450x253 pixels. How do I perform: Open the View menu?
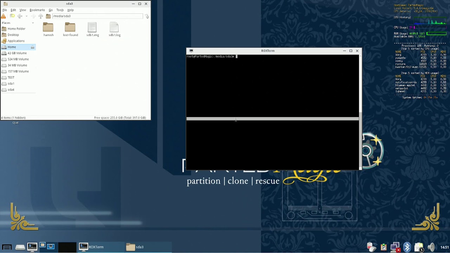[22, 10]
